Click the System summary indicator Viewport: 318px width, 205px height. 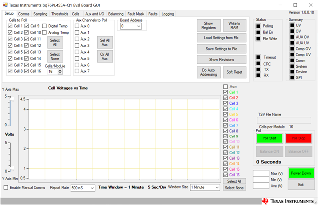(292, 66)
